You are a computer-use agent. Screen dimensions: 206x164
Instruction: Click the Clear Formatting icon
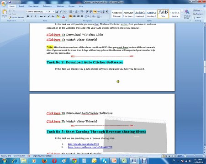[x=65, y=12]
